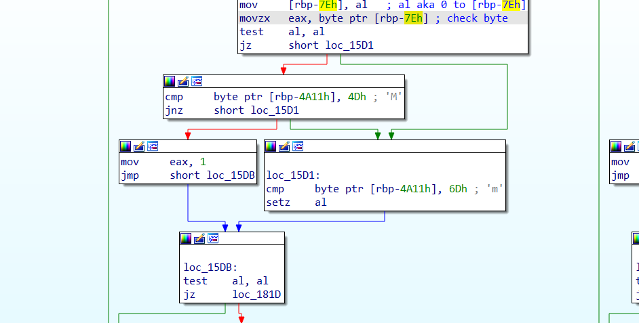This screenshot has height=323, width=639.
Task: Click the pencil icon on the partial block at the right edge
Action: click(x=630, y=146)
